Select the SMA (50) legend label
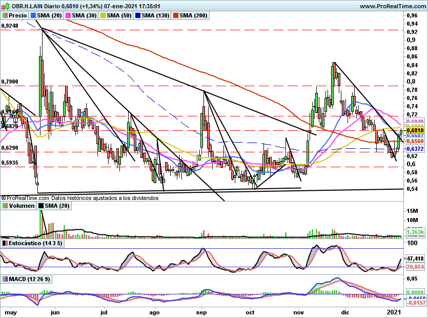Image resolution: width=428 pixels, height=318 pixels. point(118,16)
